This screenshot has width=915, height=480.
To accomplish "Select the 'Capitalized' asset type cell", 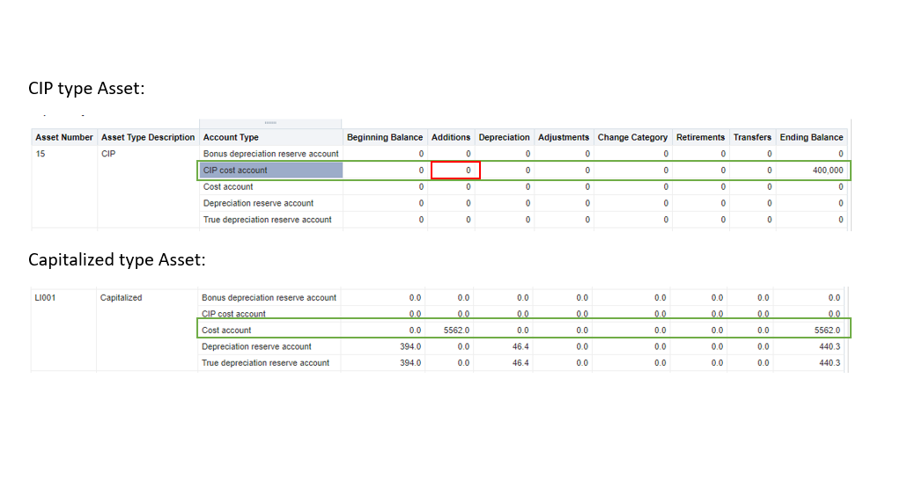I will [x=121, y=298].
